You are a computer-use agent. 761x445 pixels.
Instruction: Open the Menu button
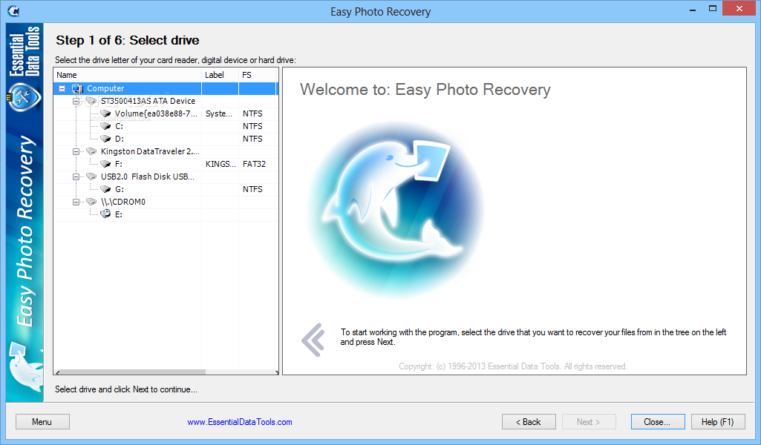42,422
